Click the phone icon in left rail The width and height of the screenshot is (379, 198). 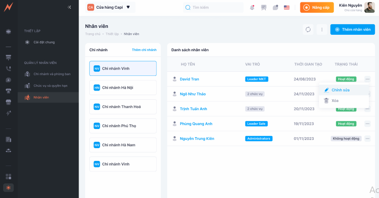tap(8, 69)
